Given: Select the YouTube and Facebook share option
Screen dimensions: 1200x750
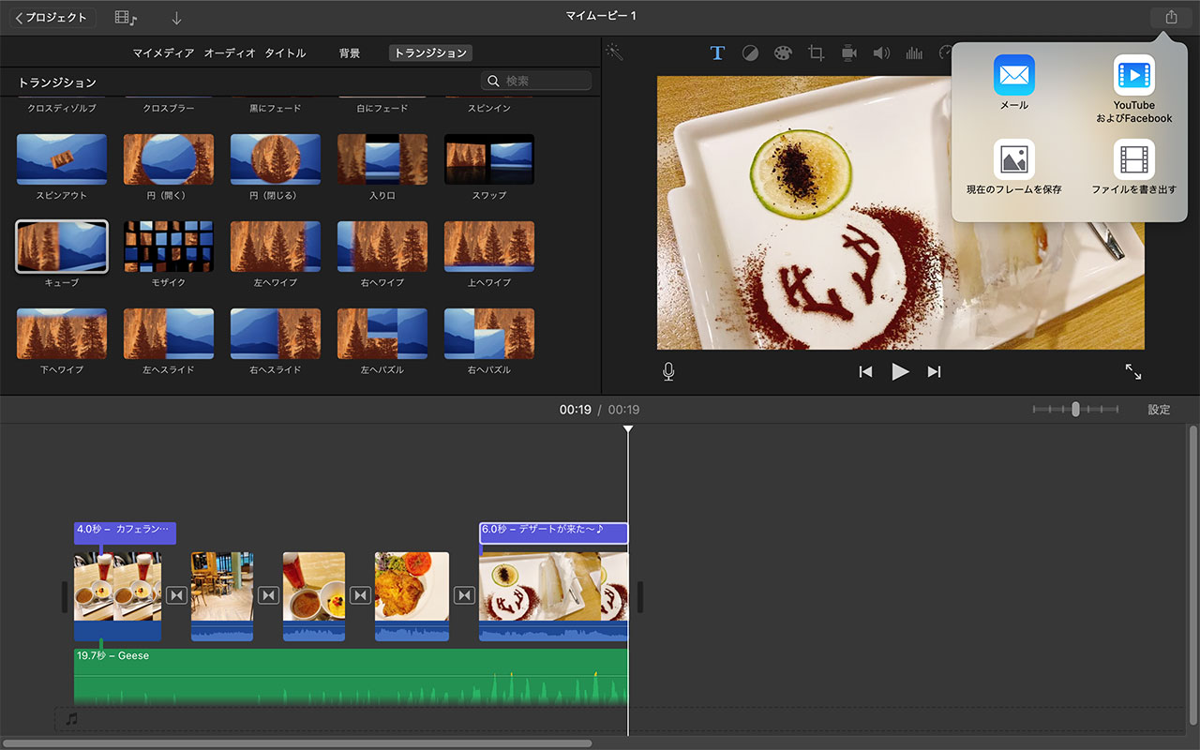Looking at the screenshot, I should (1133, 89).
